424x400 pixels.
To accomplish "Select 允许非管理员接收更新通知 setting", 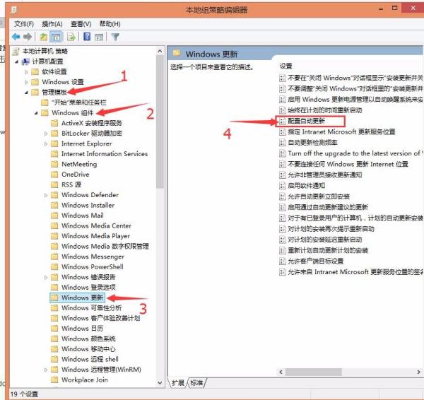I will [x=325, y=175].
